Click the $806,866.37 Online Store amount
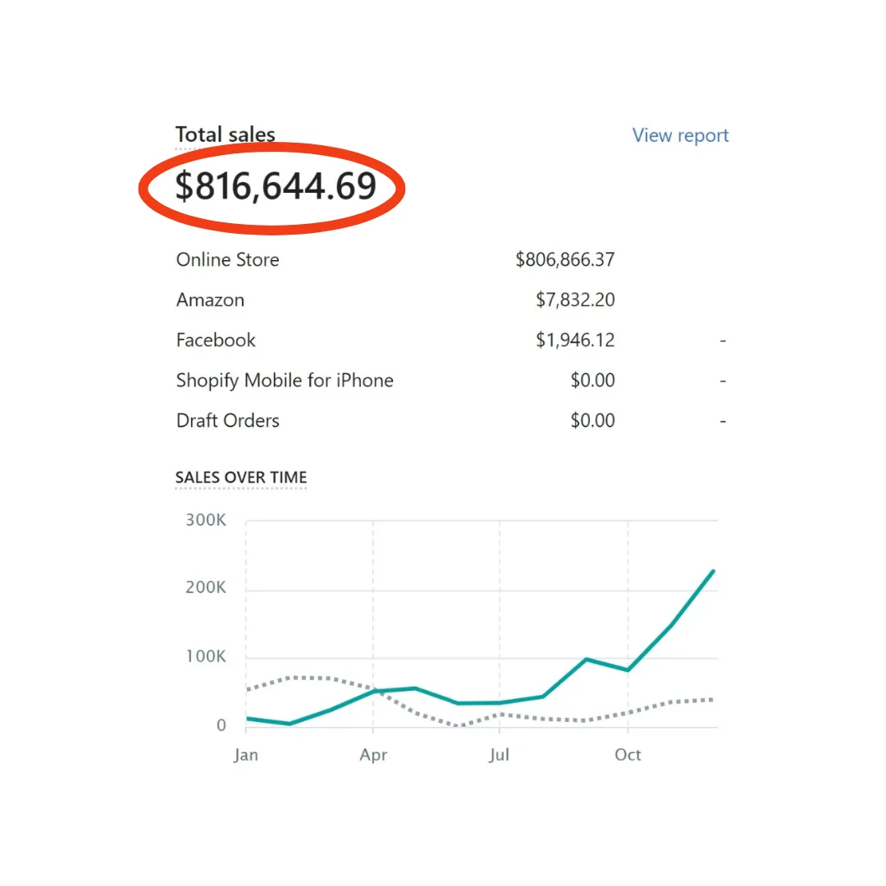Image resolution: width=886 pixels, height=886 pixels. pos(565,259)
